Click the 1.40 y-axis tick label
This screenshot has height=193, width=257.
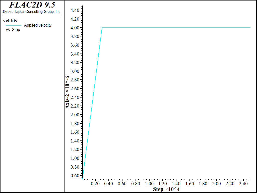(75, 141)
